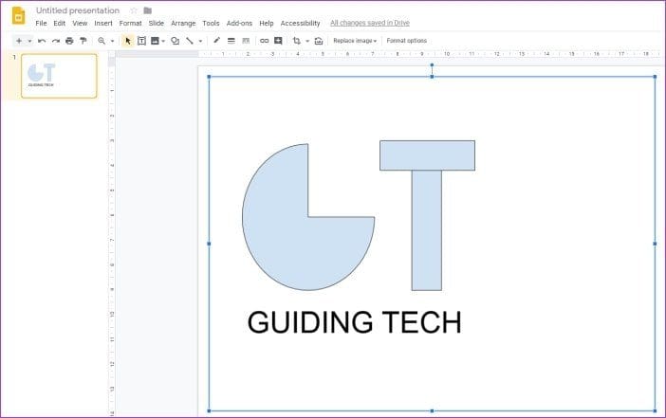Open Google Slides home logo
666x418 pixels.
[18, 16]
